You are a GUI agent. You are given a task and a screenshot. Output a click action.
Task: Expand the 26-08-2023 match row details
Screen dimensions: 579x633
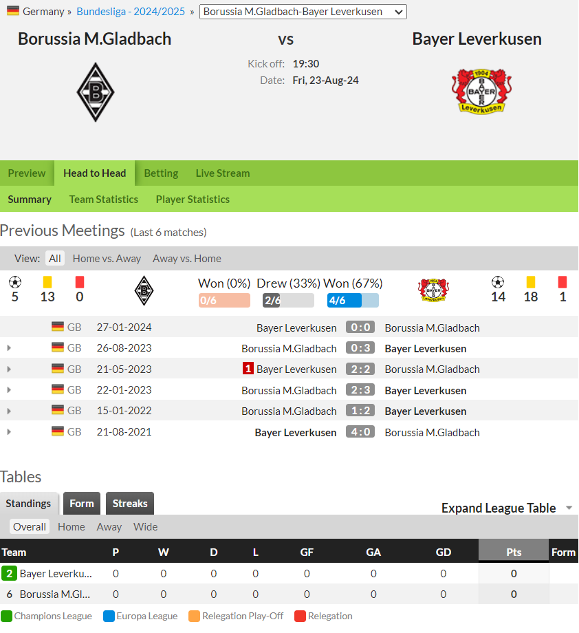9,348
